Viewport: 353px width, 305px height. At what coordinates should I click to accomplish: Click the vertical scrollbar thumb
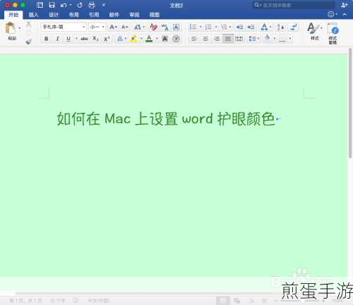coord(350,103)
